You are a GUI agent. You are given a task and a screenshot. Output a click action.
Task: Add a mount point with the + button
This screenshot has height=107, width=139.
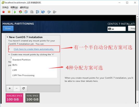point(10,88)
